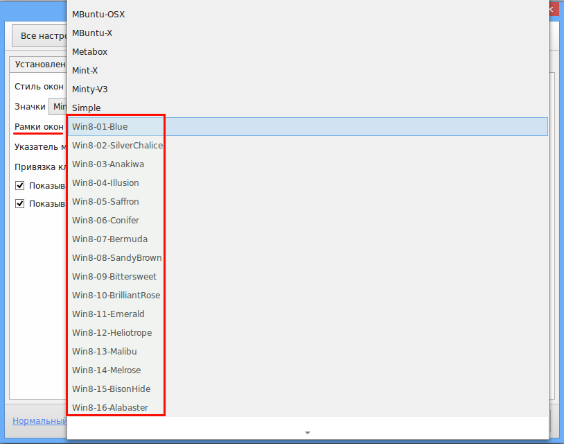This screenshot has height=444, width=564.
Task: Choose Win8-08-SandyBrown theme
Action: pos(308,258)
